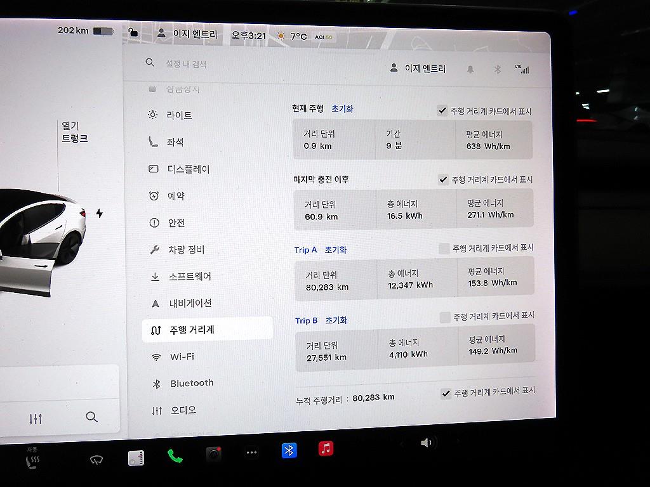Disable 현재 주행 card display checkbox
Viewport: 650px width, 487px height.
tap(442, 109)
